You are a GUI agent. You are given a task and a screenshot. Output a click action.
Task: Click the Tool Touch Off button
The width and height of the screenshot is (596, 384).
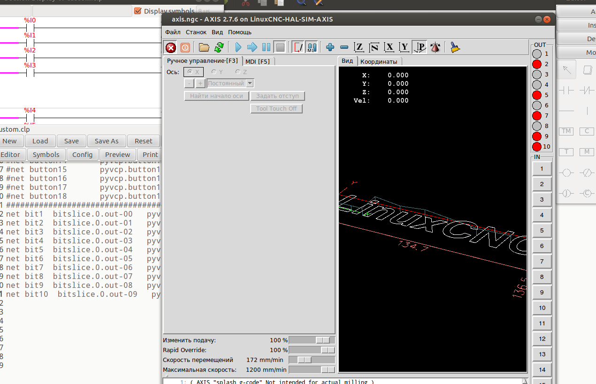[x=276, y=108]
